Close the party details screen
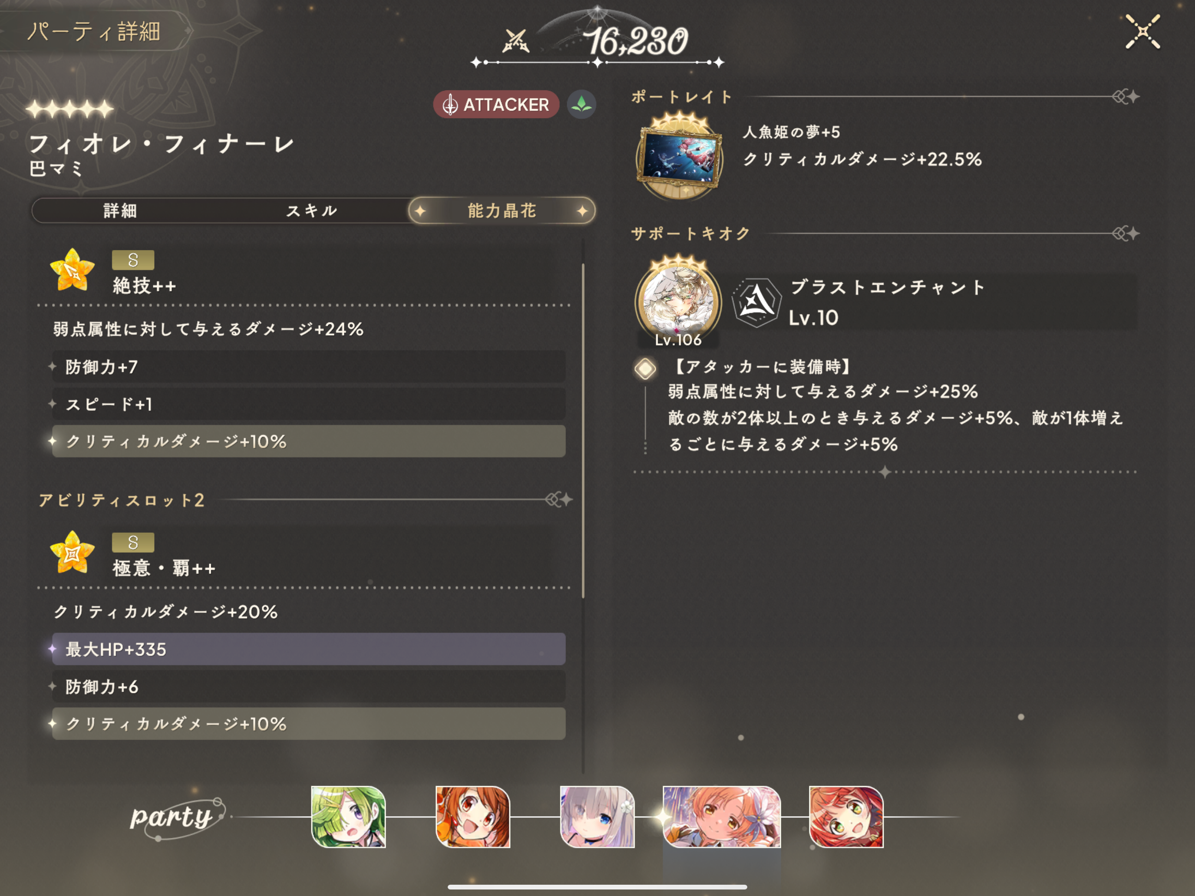Screen dimensions: 1195x896 pyautogui.click(x=1142, y=31)
